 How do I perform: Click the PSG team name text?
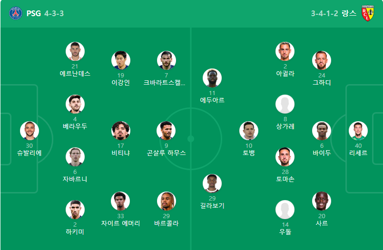(34, 13)
